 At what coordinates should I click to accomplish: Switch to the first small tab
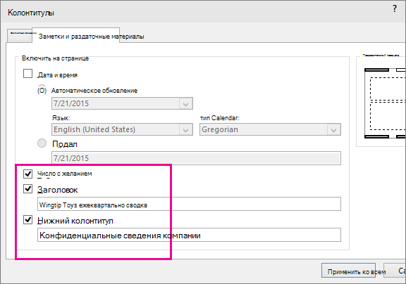20,36
